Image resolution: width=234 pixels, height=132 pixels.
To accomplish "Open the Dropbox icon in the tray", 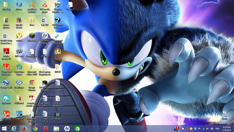I will click(195, 129).
